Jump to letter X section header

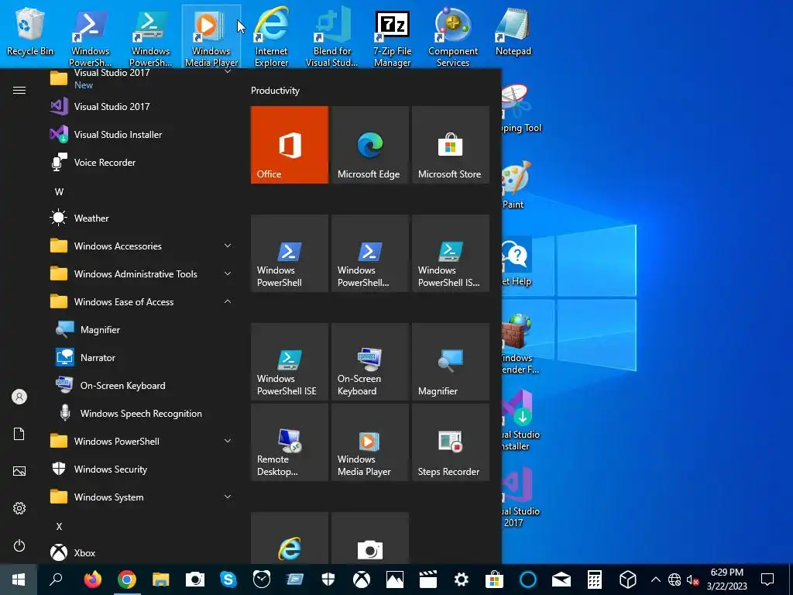click(59, 526)
